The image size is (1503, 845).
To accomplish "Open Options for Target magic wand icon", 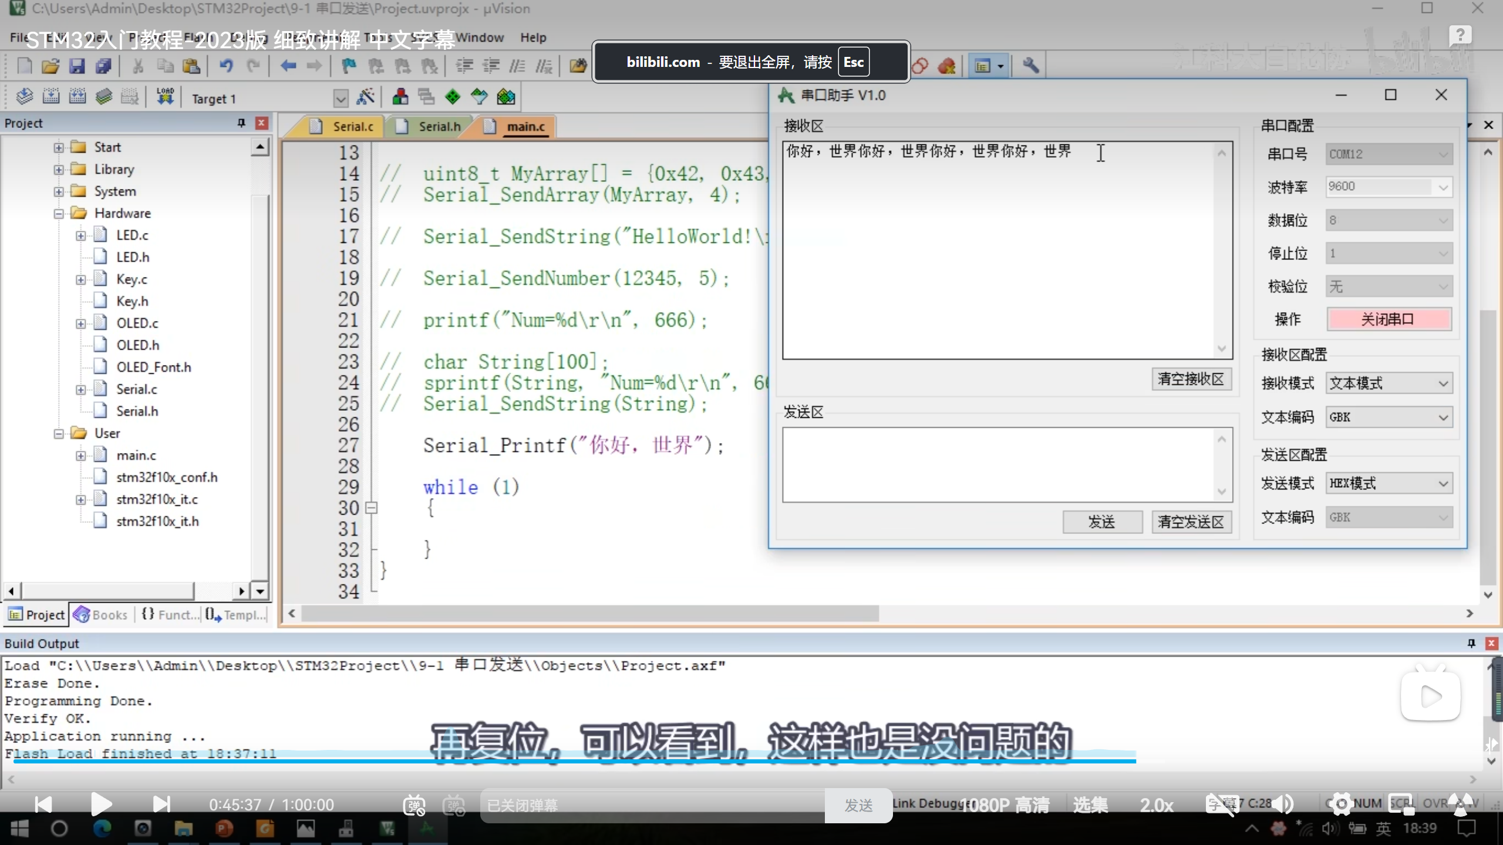I will [x=365, y=97].
